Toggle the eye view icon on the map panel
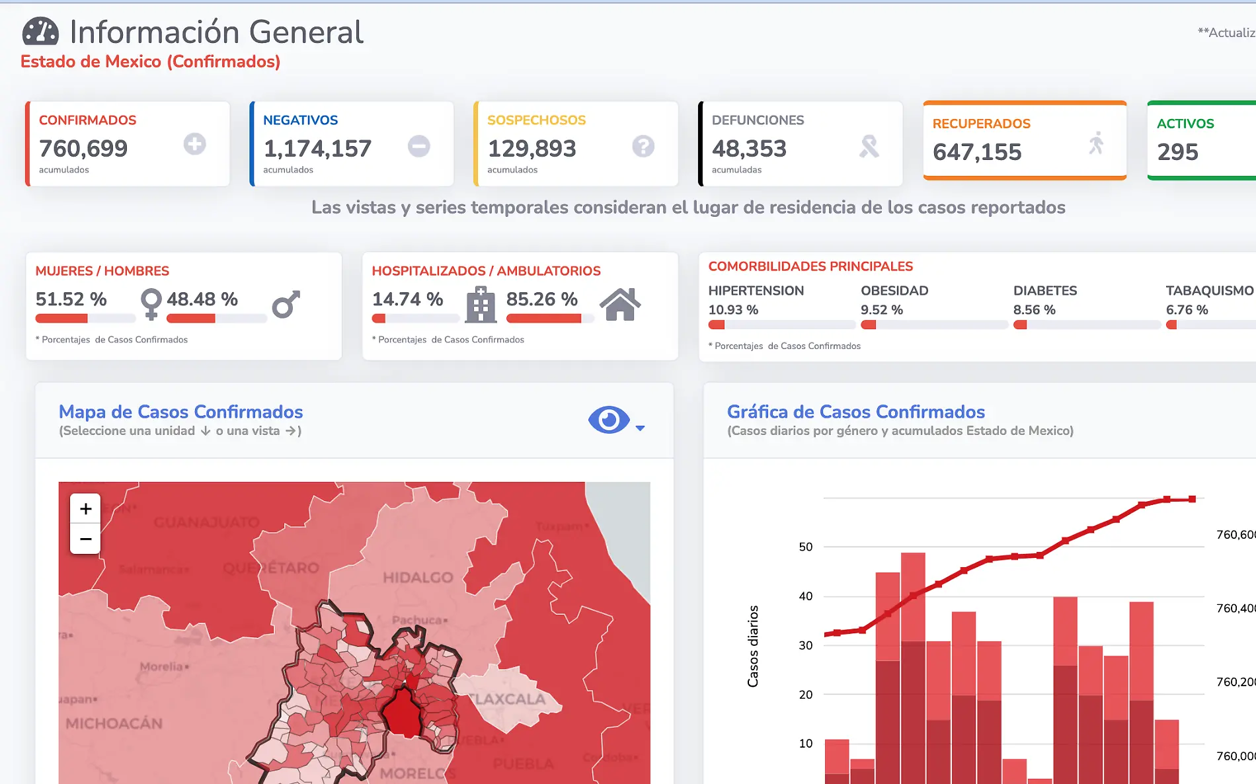1256x784 pixels. 609,419
